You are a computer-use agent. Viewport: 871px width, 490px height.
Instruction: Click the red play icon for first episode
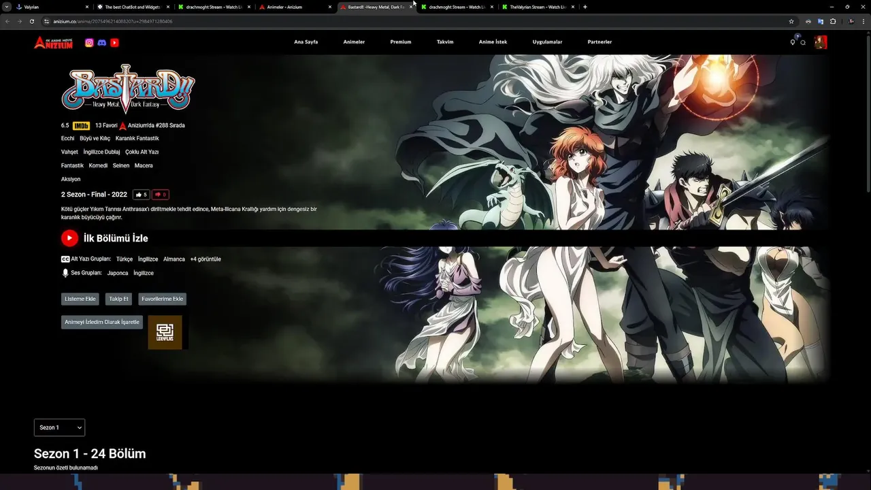click(x=69, y=238)
